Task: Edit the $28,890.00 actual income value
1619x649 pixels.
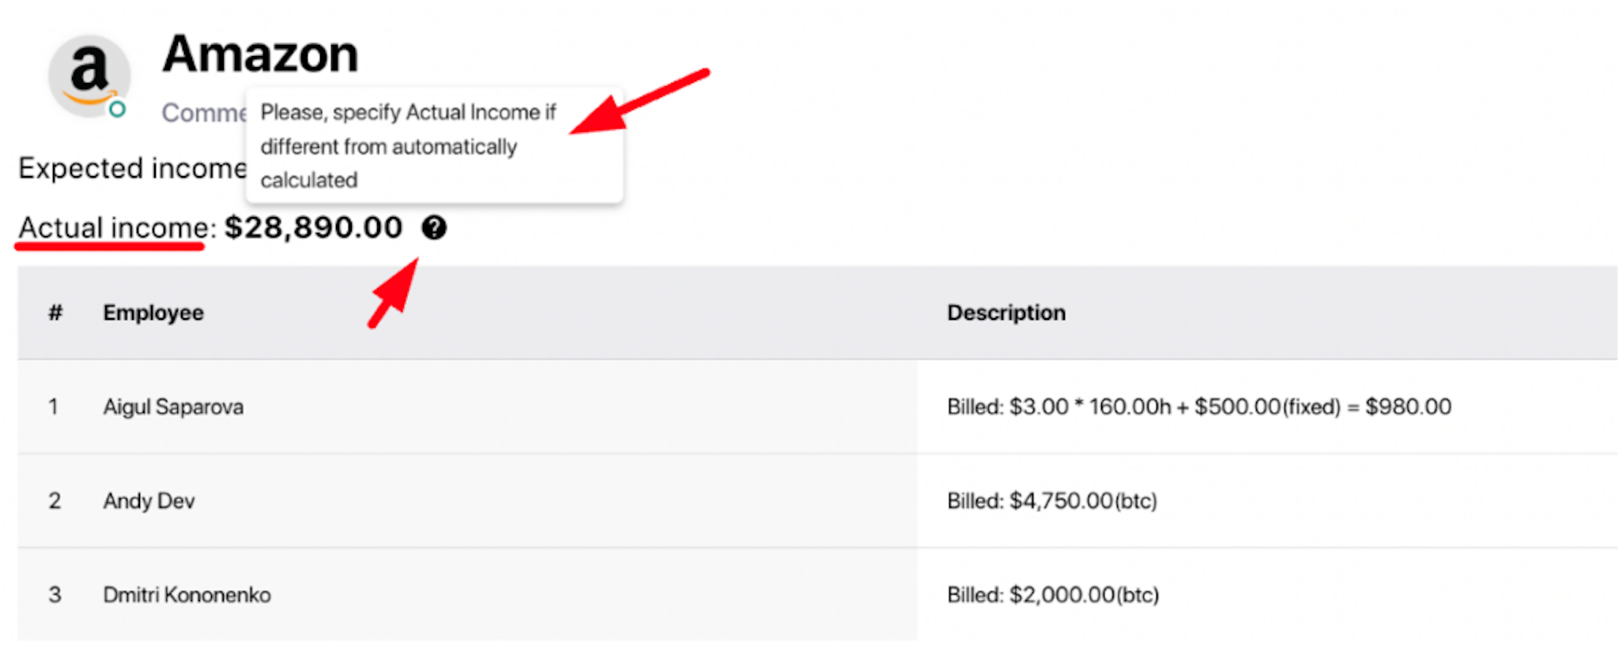Action: (313, 227)
